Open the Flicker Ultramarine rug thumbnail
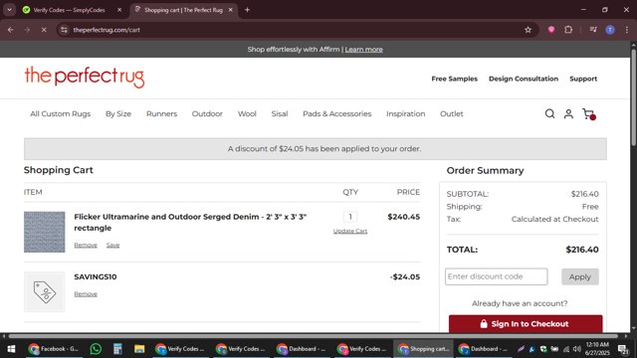 [x=44, y=232]
